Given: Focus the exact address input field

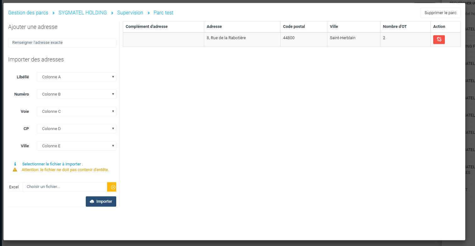Looking at the screenshot, I should click(62, 43).
